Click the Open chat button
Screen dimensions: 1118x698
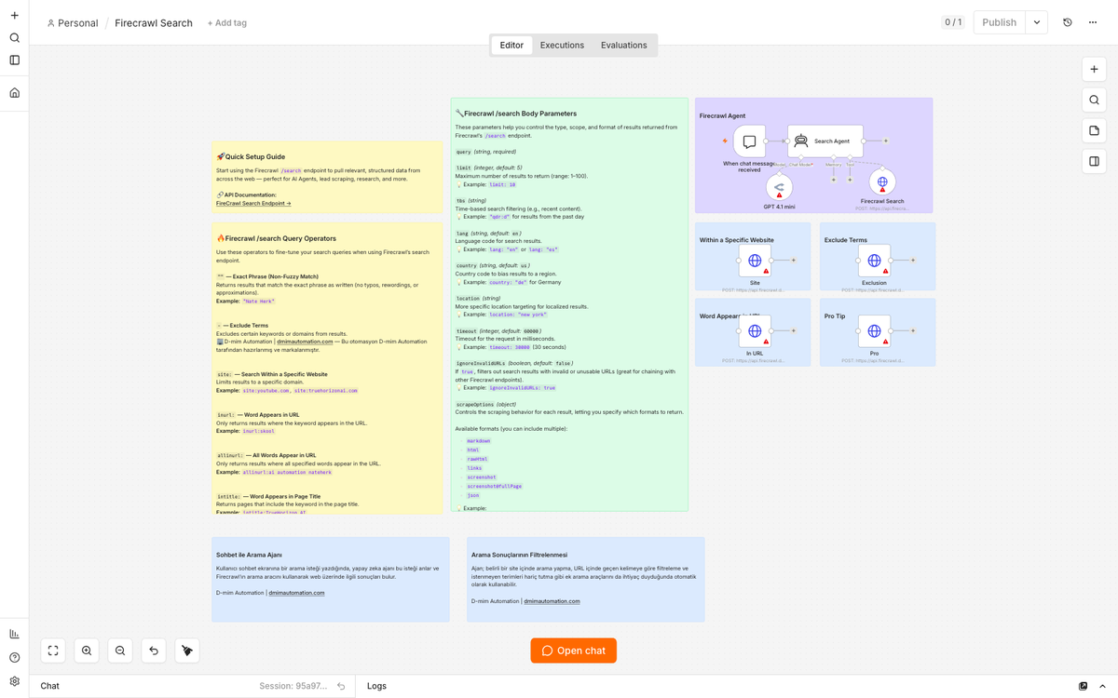pyautogui.click(x=574, y=651)
